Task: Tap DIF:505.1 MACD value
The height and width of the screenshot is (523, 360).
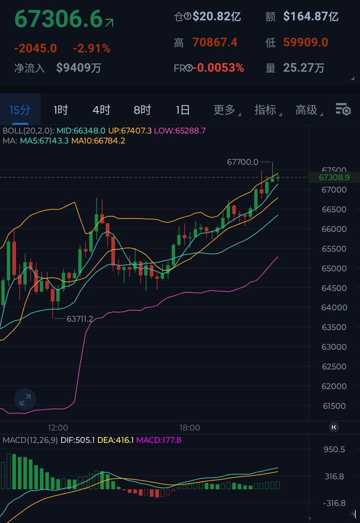Action: click(x=78, y=440)
